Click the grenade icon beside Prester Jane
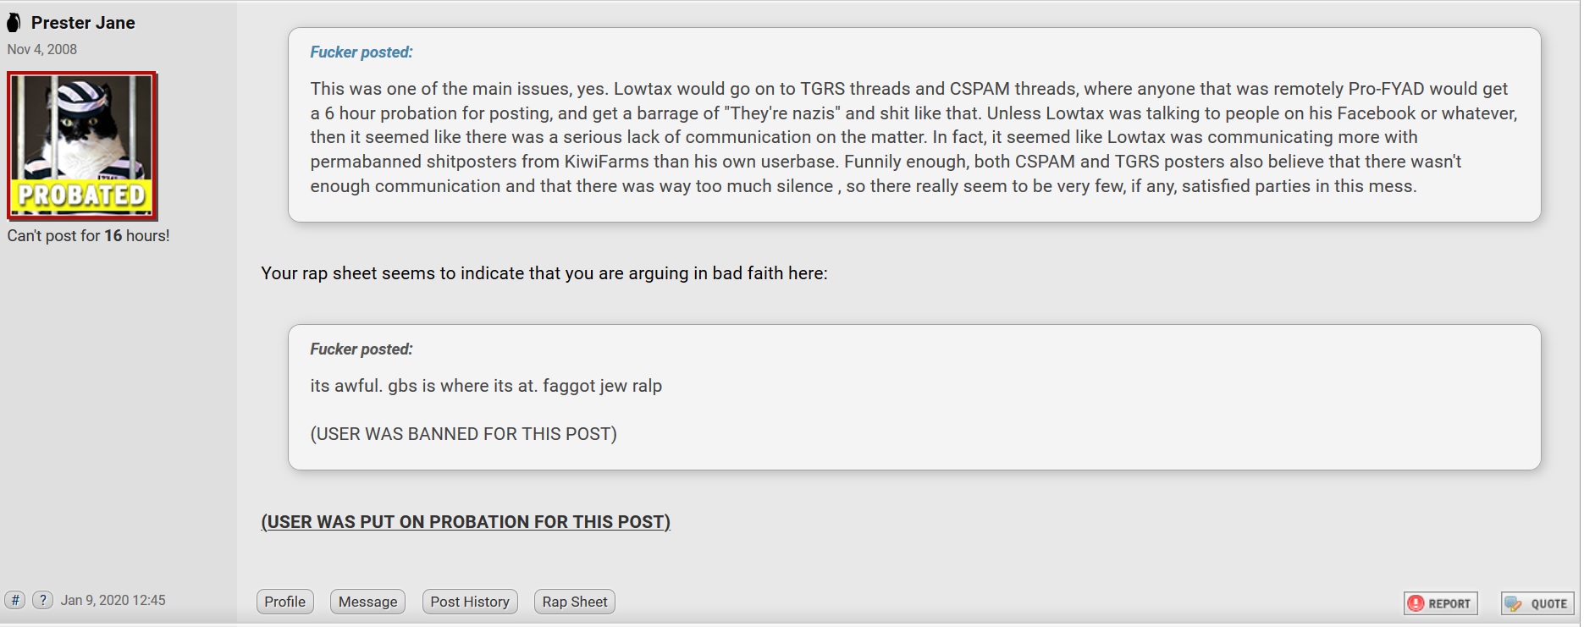Screen dimensions: 1584x627 pyautogui.click(x=14, y=23)
